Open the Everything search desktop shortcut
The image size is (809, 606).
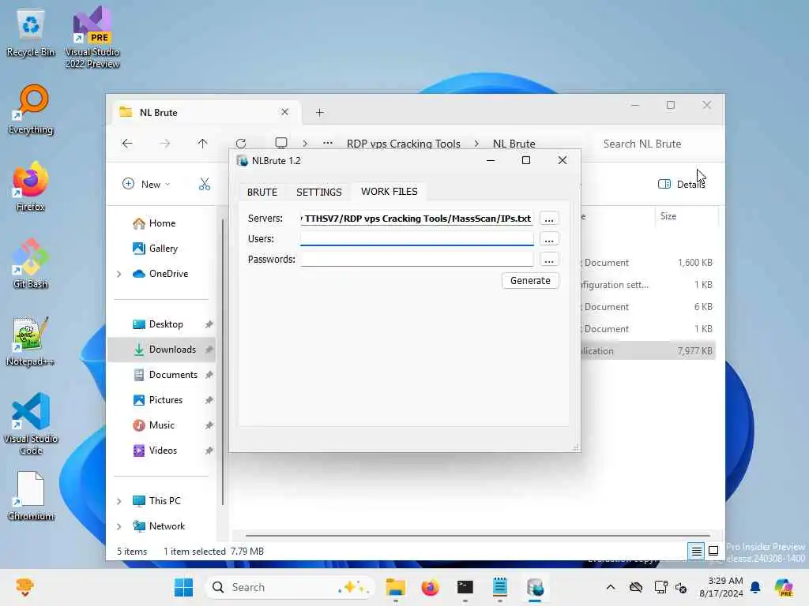coord(31,109)
